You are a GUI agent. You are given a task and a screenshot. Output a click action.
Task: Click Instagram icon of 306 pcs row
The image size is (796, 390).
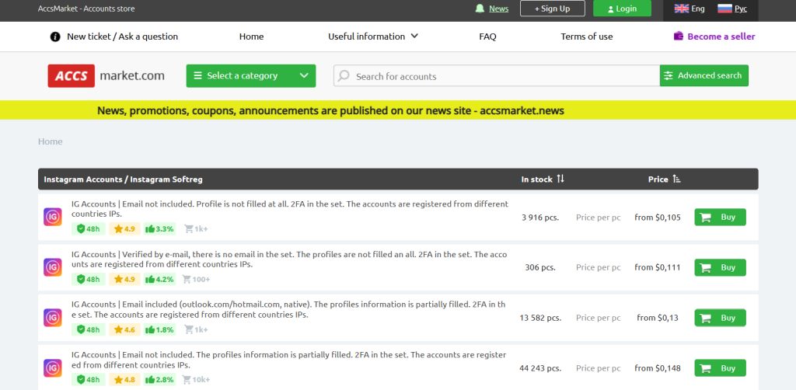52,267
